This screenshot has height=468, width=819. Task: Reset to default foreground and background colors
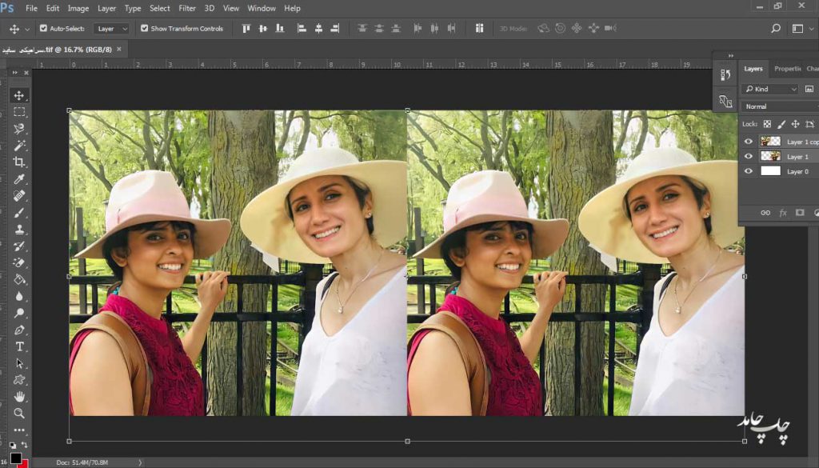13,445
